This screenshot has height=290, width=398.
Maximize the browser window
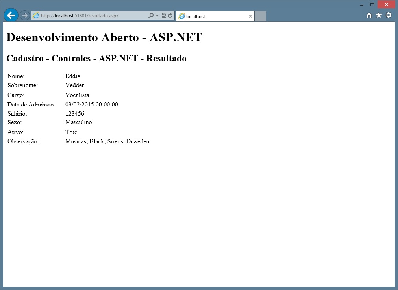pyautogui.click(x=372, y=4)
